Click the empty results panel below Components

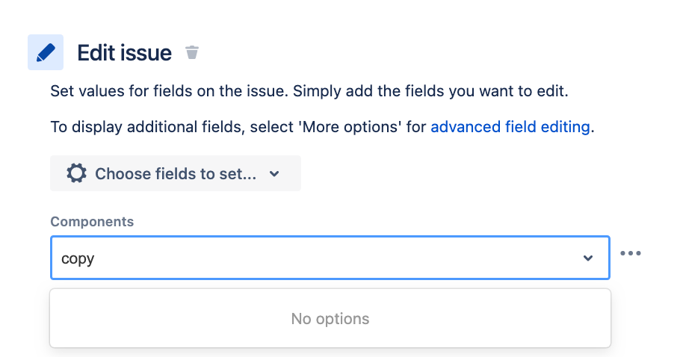click(330, 318)
